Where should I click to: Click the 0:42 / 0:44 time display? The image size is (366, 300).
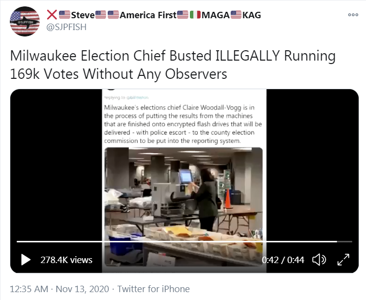tap(283, 260)
